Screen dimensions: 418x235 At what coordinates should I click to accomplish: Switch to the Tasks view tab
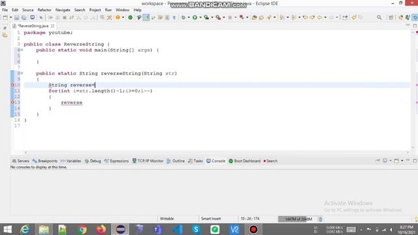pos(195,161)
